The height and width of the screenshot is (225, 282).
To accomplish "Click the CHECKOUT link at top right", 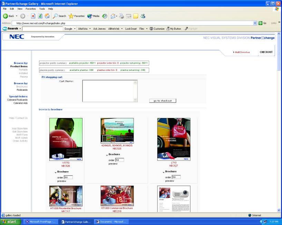I will pyautogui.click(x=266, y=52).
